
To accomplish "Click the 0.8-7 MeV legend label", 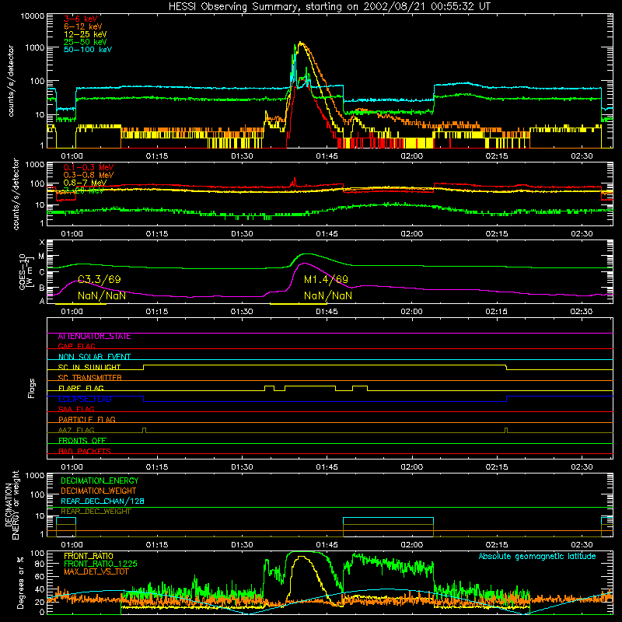I will coord(85,183).
